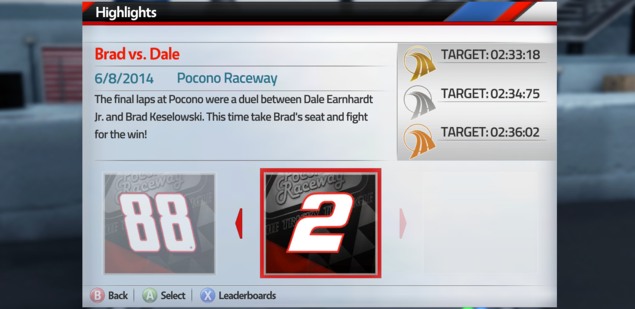Click the faded right arrow to browse next
The image size is (635, 309).
point(402,223)
